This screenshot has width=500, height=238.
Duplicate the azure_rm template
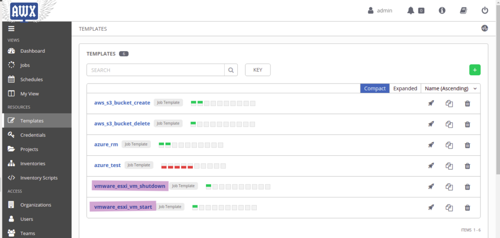pyautogui.click(x=449, y=145)
